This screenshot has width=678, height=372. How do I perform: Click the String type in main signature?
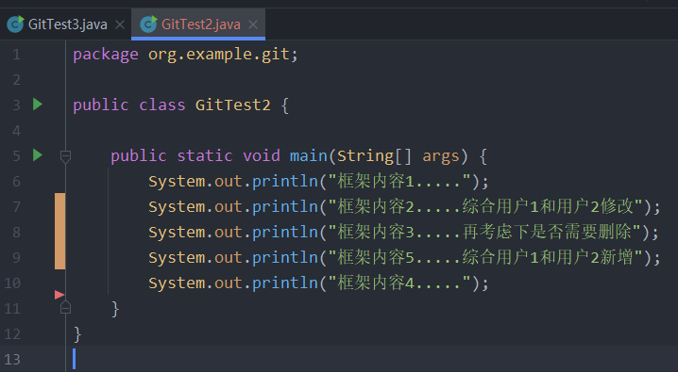[x=364, y=155]
